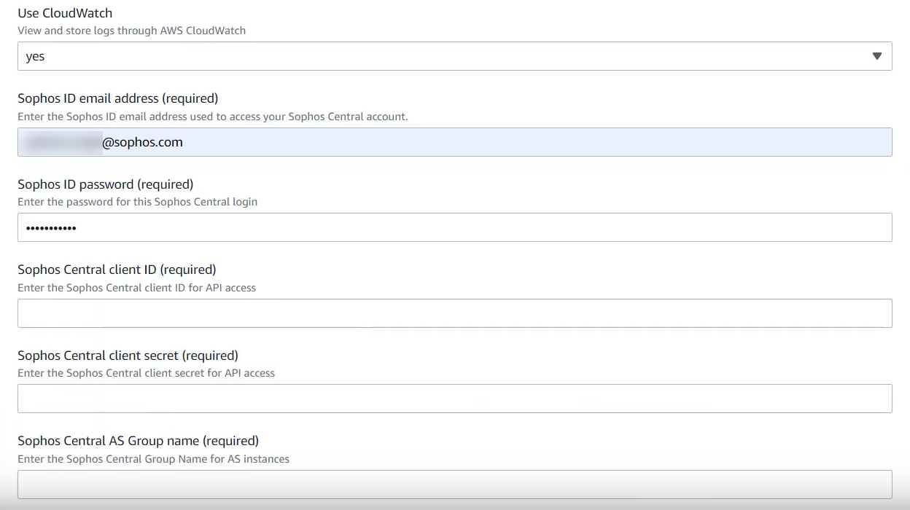Click the client secret for API access hint
The width and height of the screenshot is (910, 510).
click(146, 373)
